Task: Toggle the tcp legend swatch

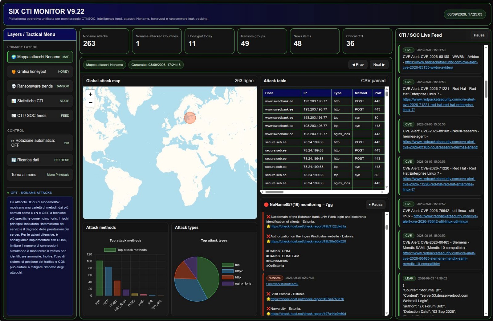Action: pos(228,265)
